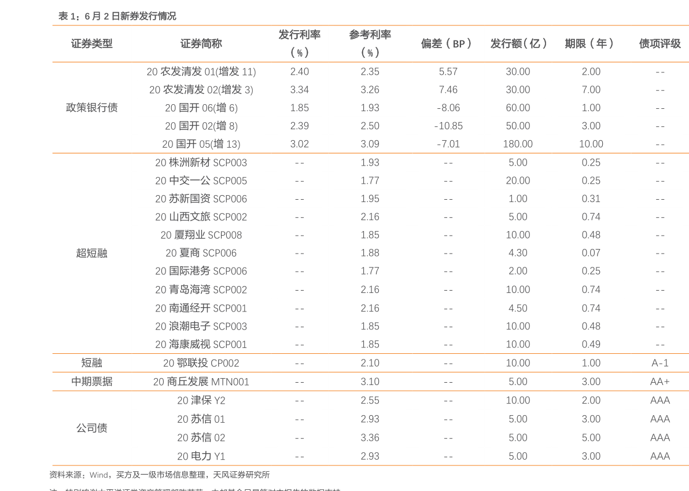Click the table title 表1：6月2日新券发行情况
The width and height of the screenshot is (689, 491).
pos(117,16)
